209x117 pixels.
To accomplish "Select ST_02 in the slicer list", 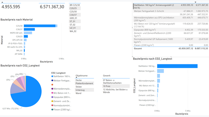I will 75,25.
